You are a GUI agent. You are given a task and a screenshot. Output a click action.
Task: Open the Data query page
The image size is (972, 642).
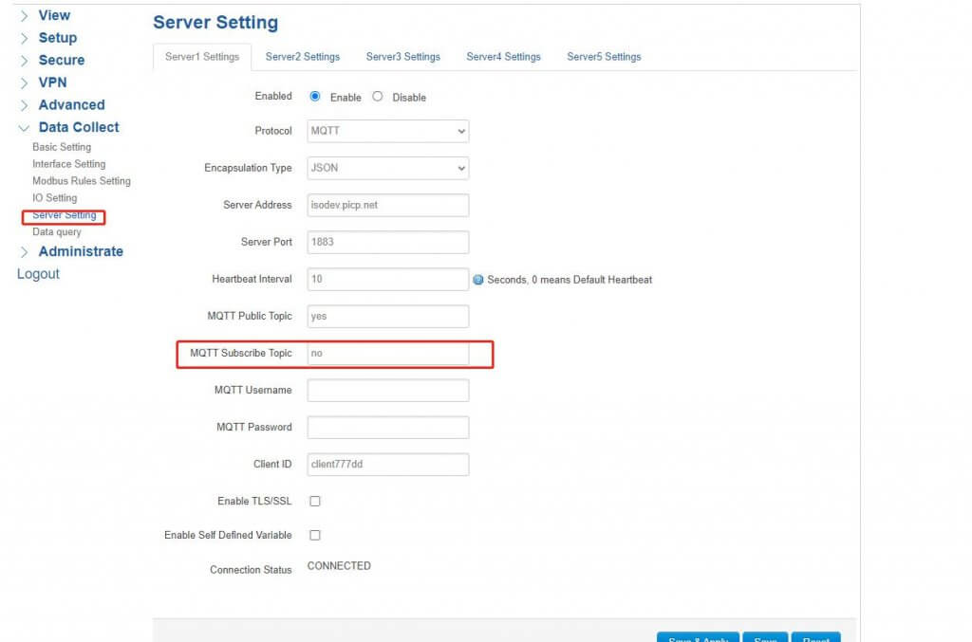click(57, 231)
